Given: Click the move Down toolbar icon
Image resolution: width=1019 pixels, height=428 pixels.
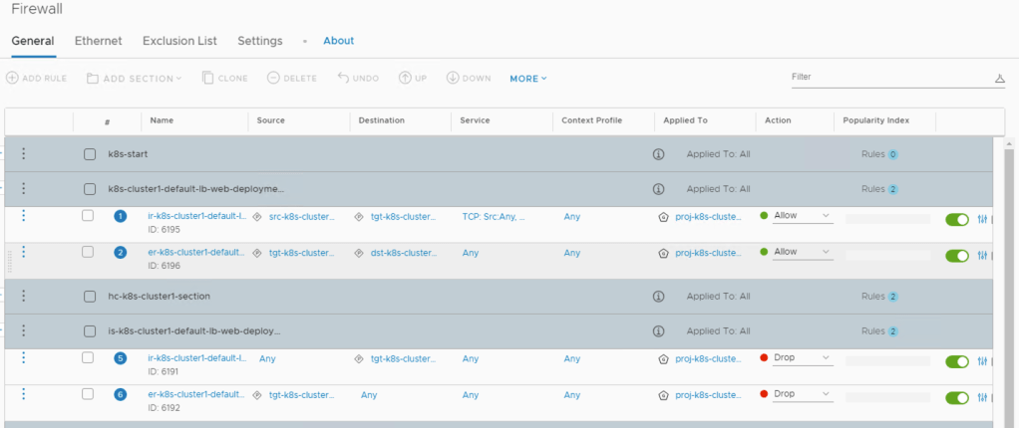Looking at the screenshot, I should point(452,78).
